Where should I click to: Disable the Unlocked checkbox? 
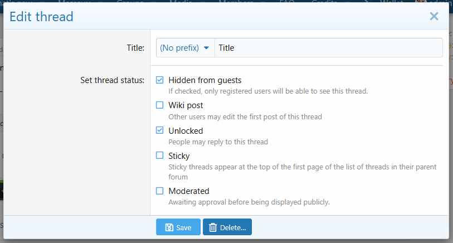click(160, 131)
